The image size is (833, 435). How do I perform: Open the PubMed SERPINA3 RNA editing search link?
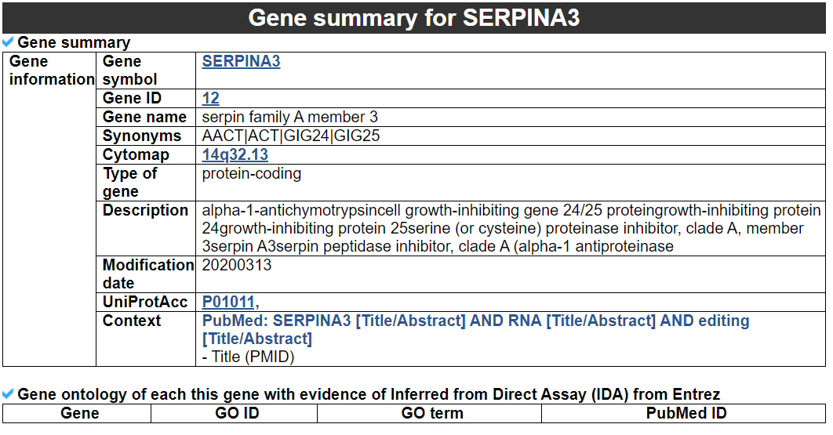[475, 329]
